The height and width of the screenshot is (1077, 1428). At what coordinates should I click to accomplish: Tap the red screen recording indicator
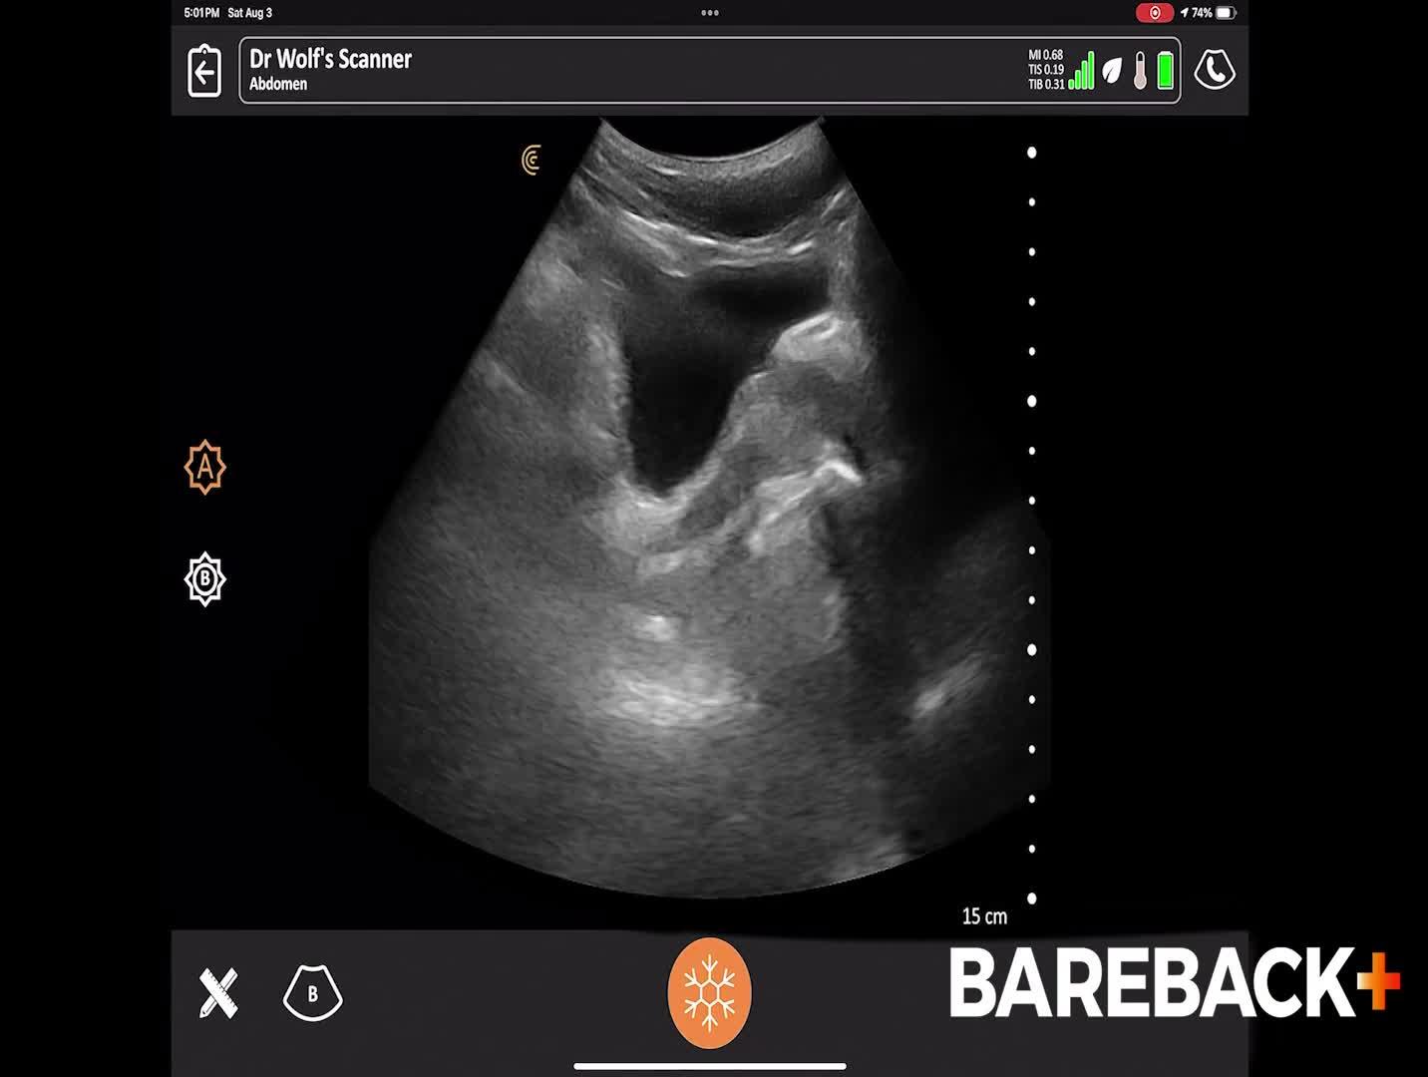tap(1155, 13)
